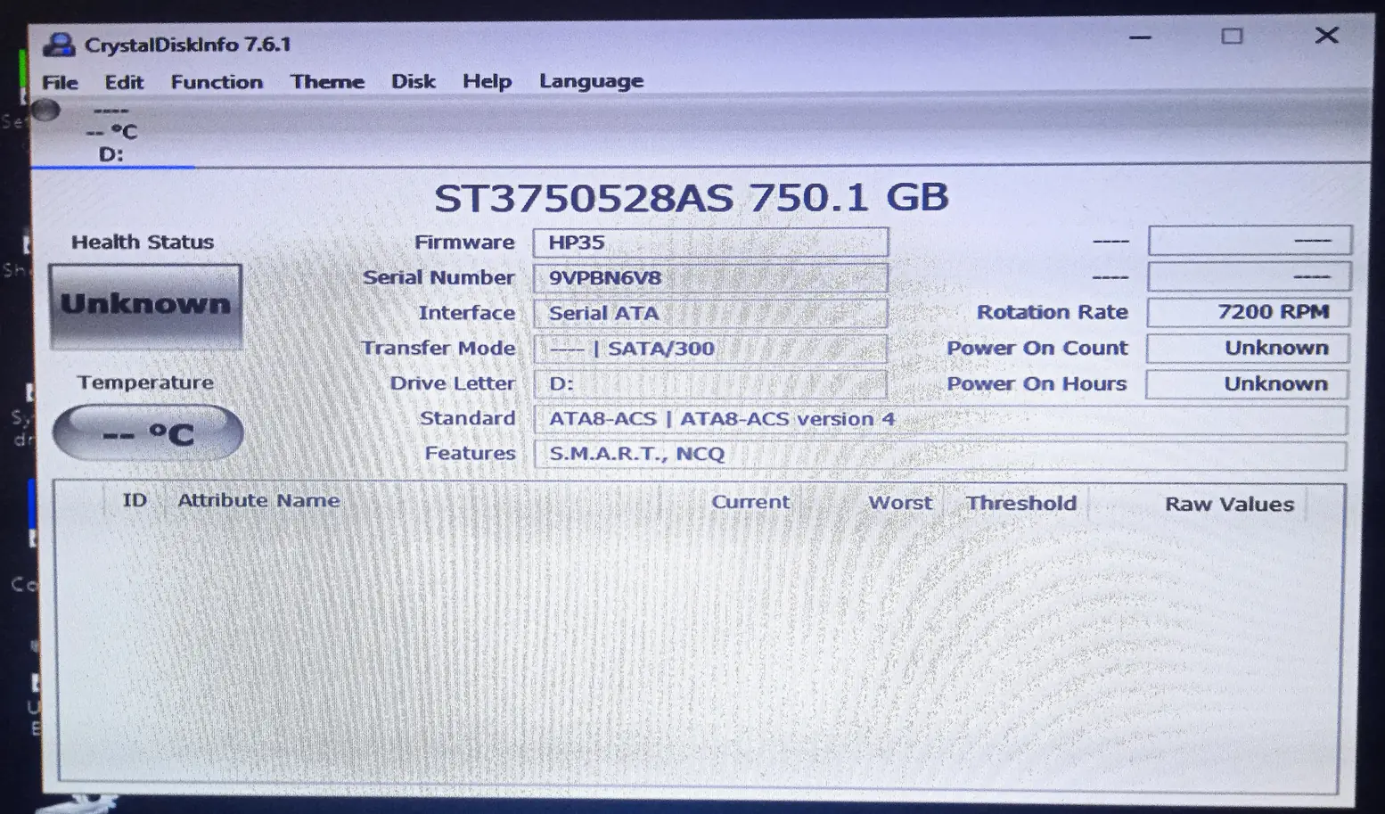Open the Language menu

[591, 81]
